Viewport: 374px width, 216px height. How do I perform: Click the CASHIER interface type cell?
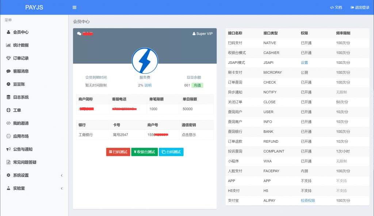(x=271, y=53)
